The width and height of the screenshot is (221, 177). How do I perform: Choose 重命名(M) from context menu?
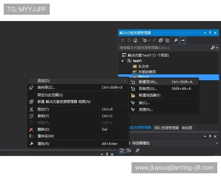click(77, 136)
